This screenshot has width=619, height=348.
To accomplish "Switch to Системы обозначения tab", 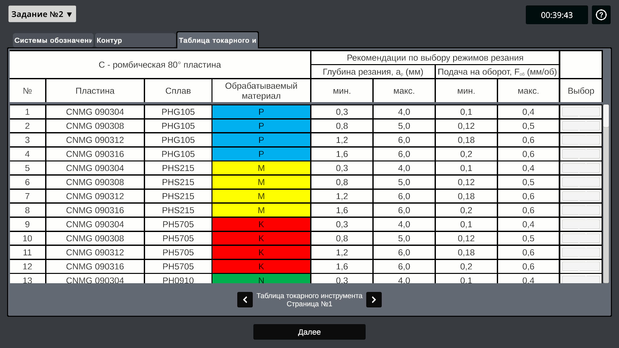I will tap(53, 41).
